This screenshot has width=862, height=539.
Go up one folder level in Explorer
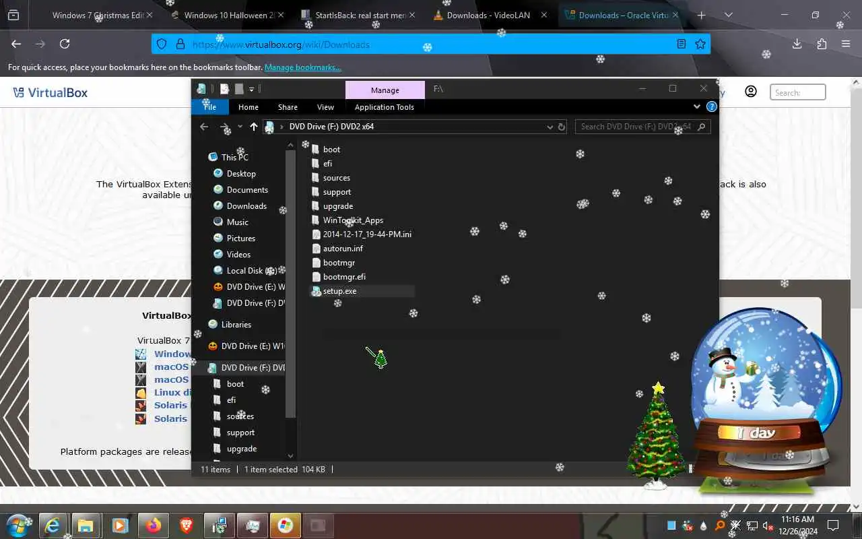tap(253, 127)
